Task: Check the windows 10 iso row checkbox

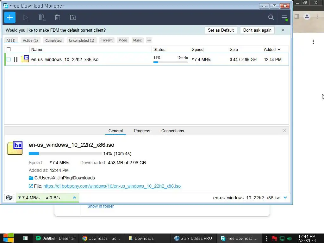Action: (x=9, y=59)
